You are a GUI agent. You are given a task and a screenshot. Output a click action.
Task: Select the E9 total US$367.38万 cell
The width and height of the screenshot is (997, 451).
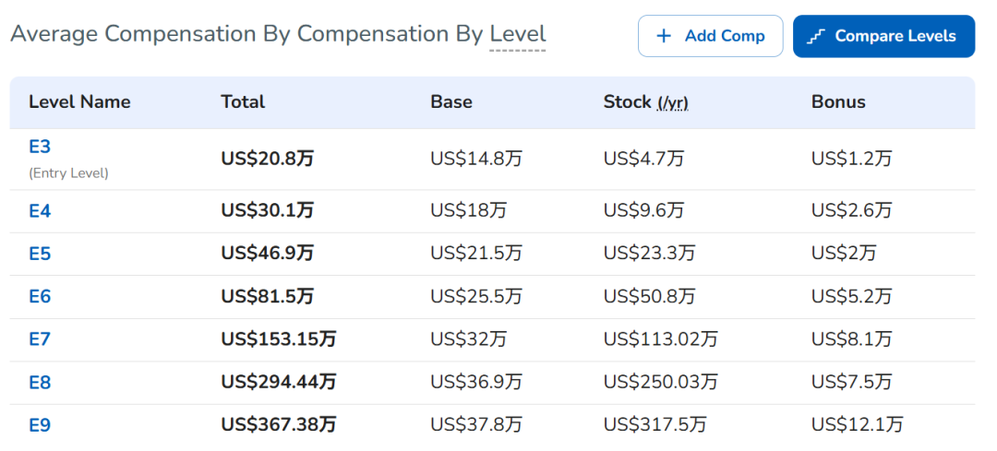(279, 425)
